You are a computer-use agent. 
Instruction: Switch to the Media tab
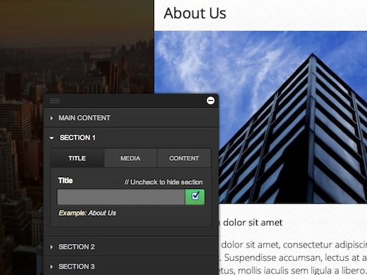pos(131,158)
